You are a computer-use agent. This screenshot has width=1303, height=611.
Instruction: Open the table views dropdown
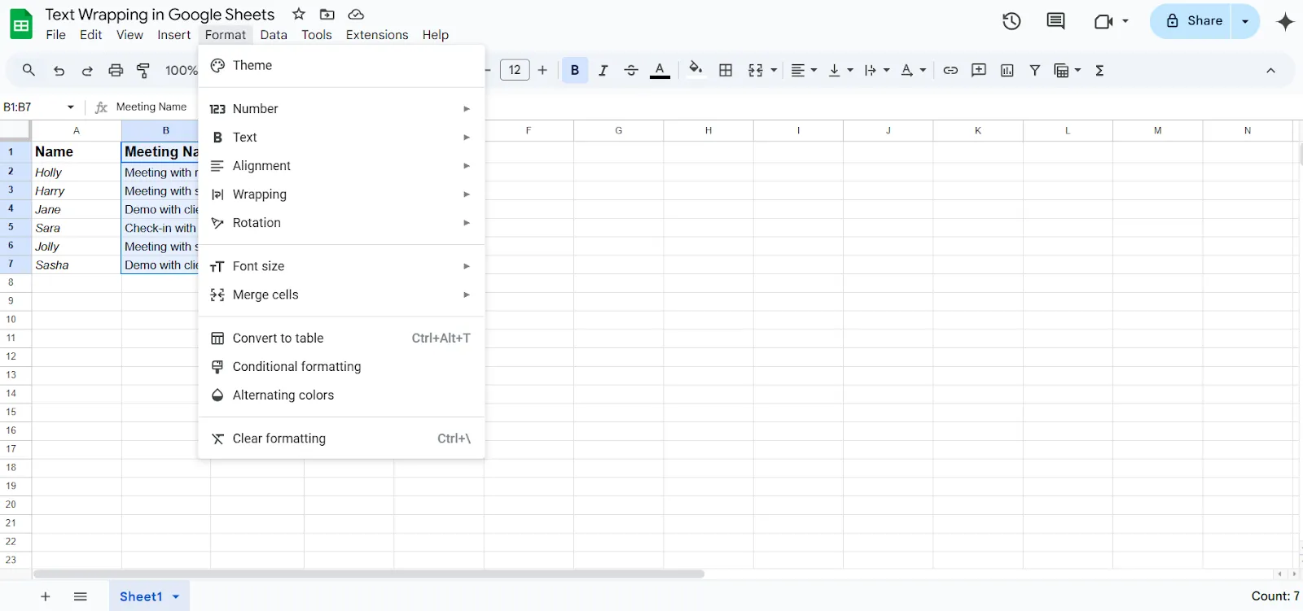[1068, 71]
